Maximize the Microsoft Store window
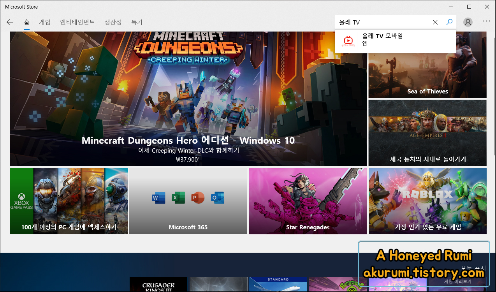Viewport: 496px width, 292px height. click(x=469, y=7)
